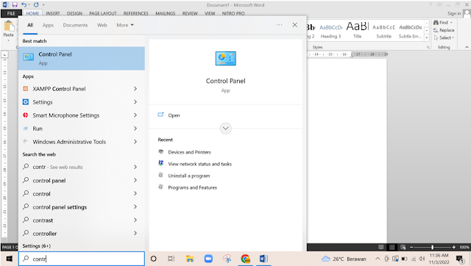Open Task View on the taskbar
Viewport: 471px width, 266px height.
(171, 259)
